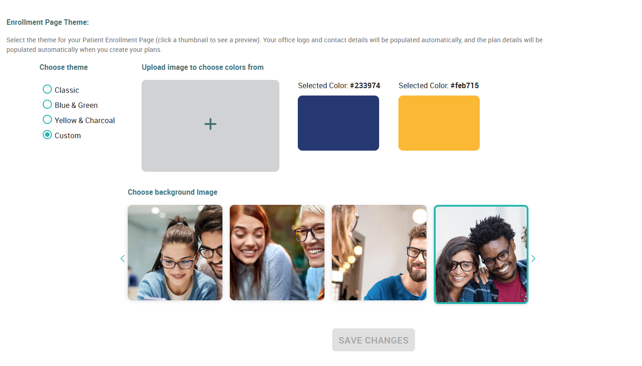
Task: Click the Save Changes button
Action: point(374,340)
